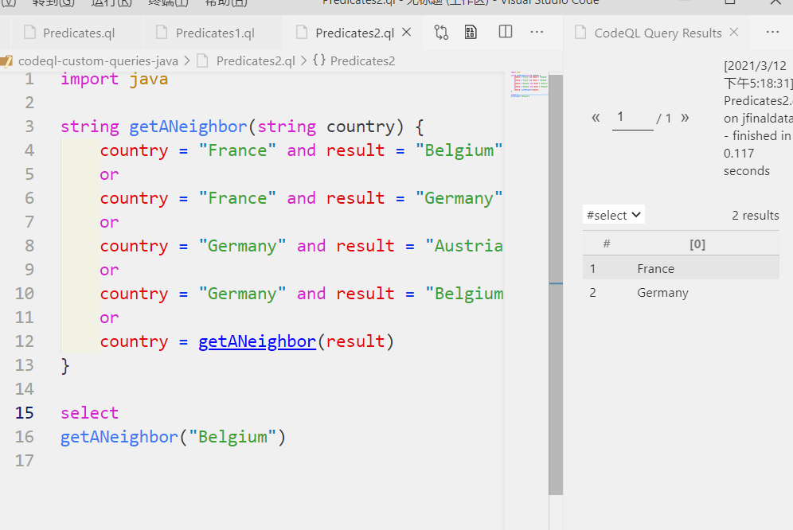Open the #select result set dropdown
The height and width of the screenshot is (530, 793).
pos(614,215)
